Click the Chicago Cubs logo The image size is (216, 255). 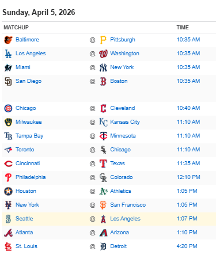point(8,108)
